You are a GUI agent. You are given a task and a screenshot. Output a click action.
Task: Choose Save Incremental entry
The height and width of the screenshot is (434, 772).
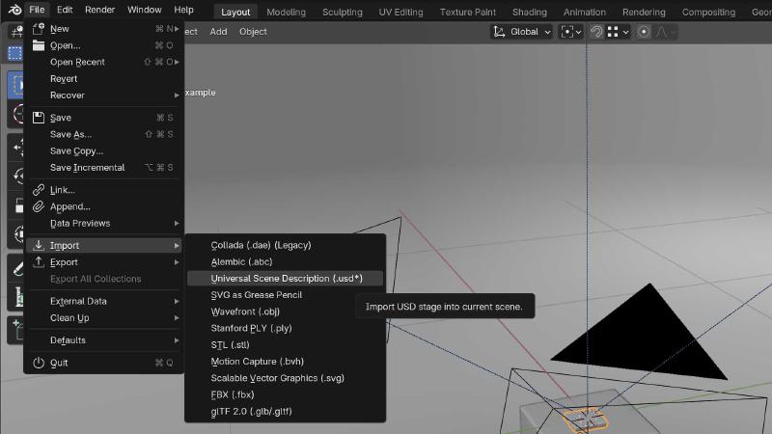(104, 168)
